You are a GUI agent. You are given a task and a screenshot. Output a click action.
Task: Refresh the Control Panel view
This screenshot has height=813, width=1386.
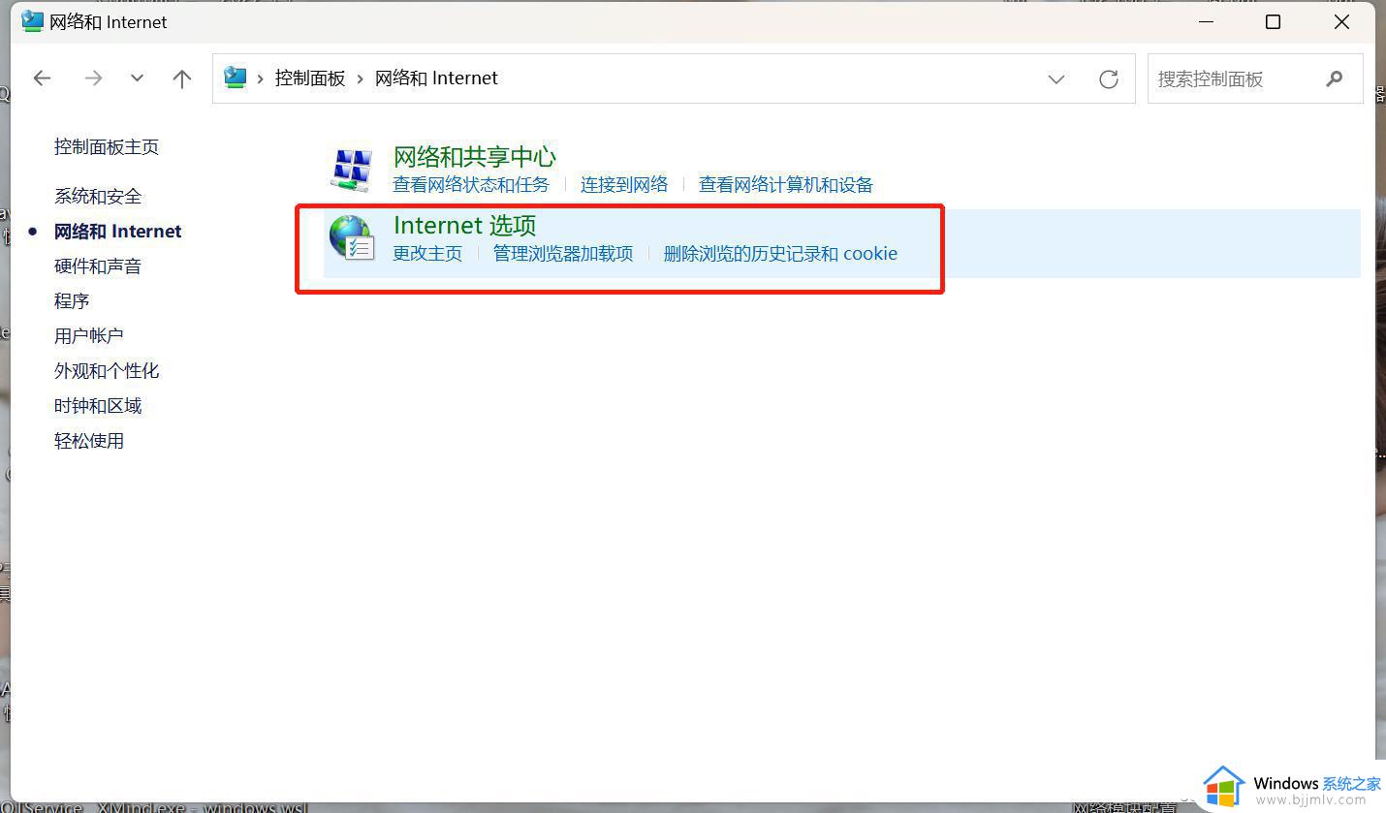click(1109, 79)
